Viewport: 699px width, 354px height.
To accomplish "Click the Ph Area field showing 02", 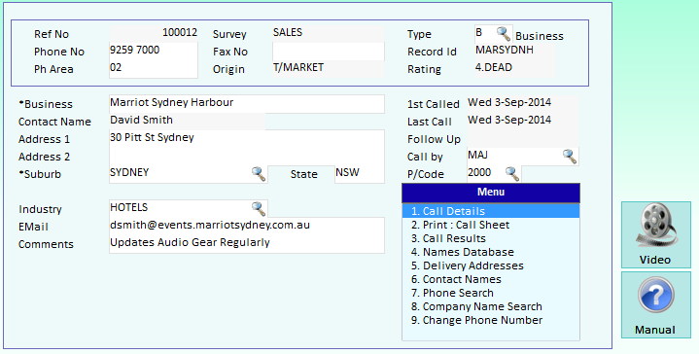I will pos(154,69).
